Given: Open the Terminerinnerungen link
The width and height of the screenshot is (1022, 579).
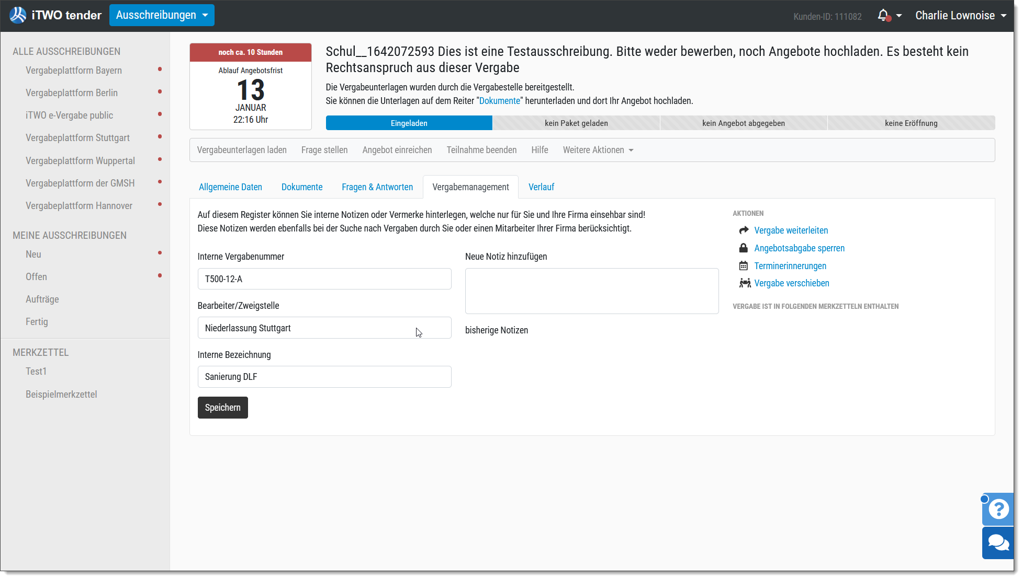Looking at the screenshot, I should (x=790, y=266).
